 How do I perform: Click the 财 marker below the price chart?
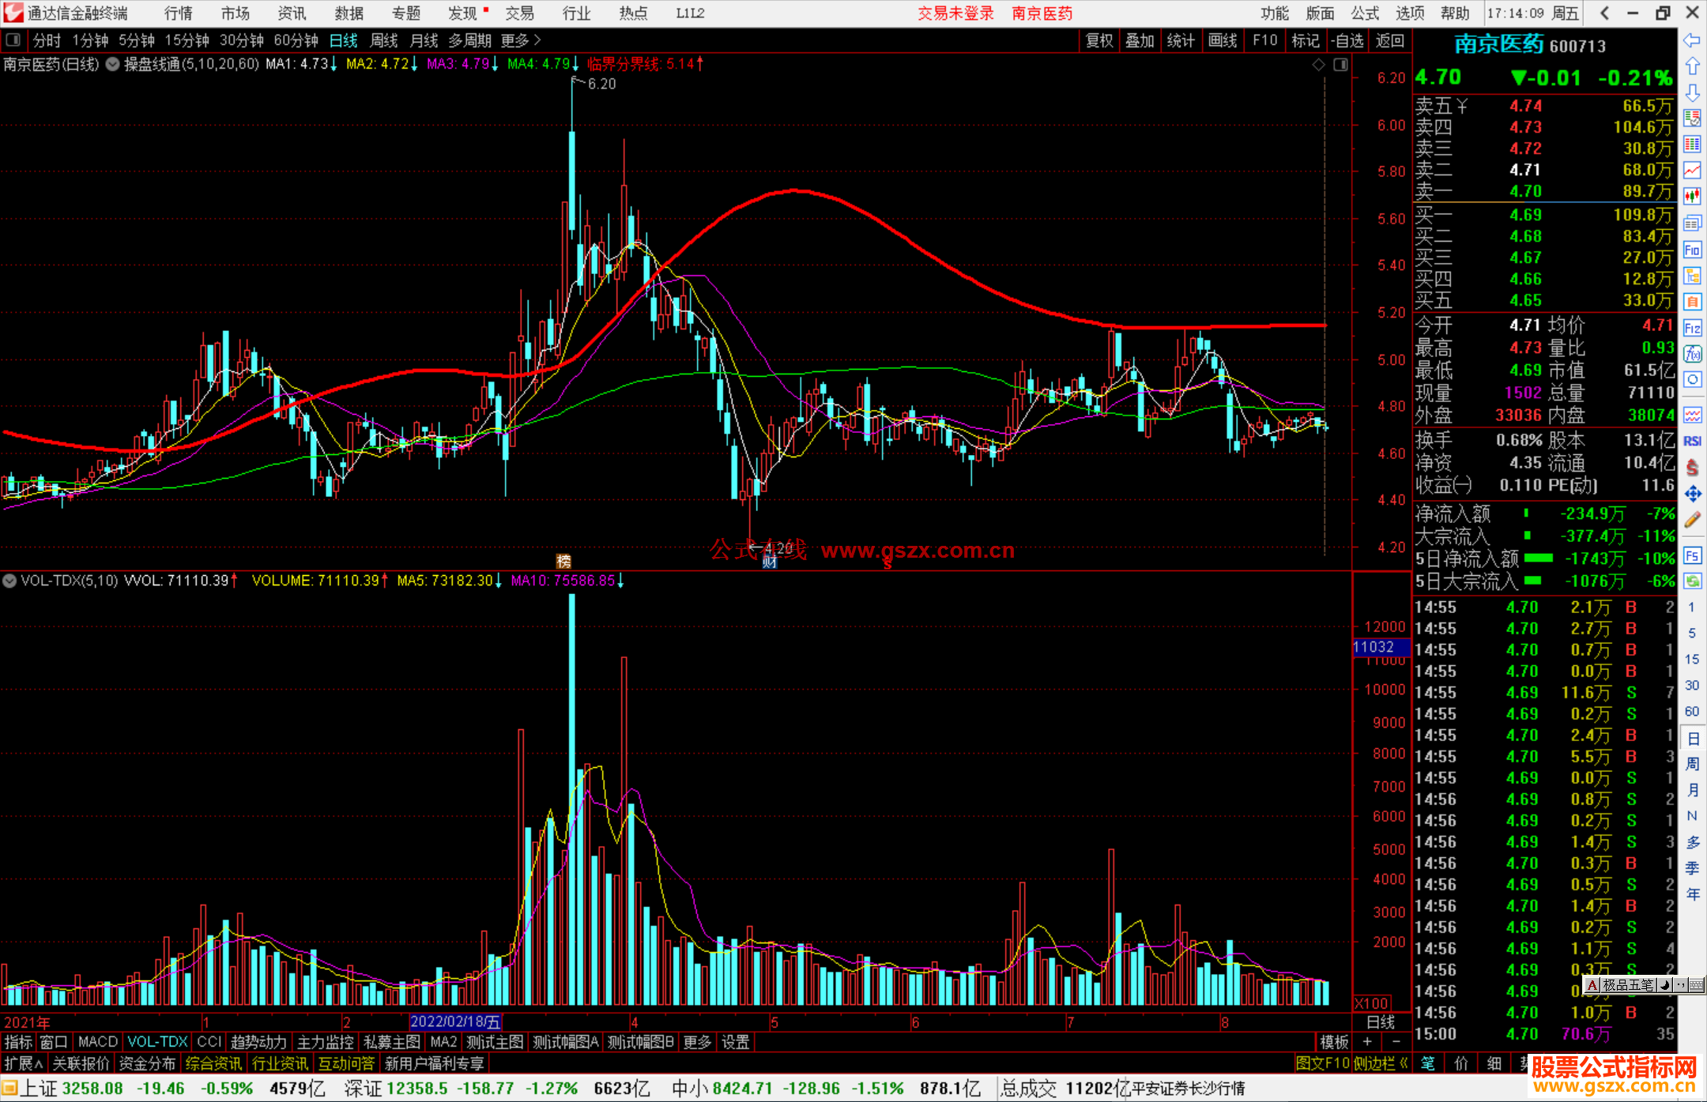[x=770, y=562]
